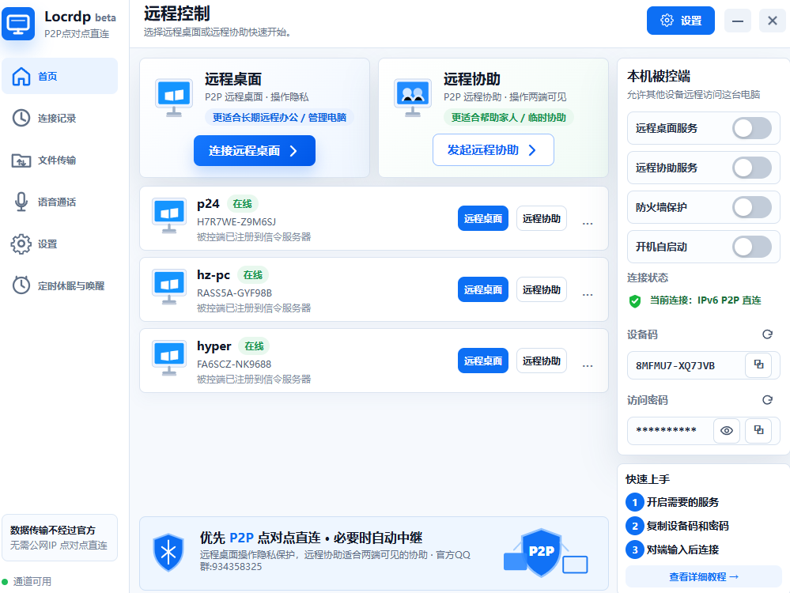Start 远程协助 for device p24

click(x=542, y=219)
